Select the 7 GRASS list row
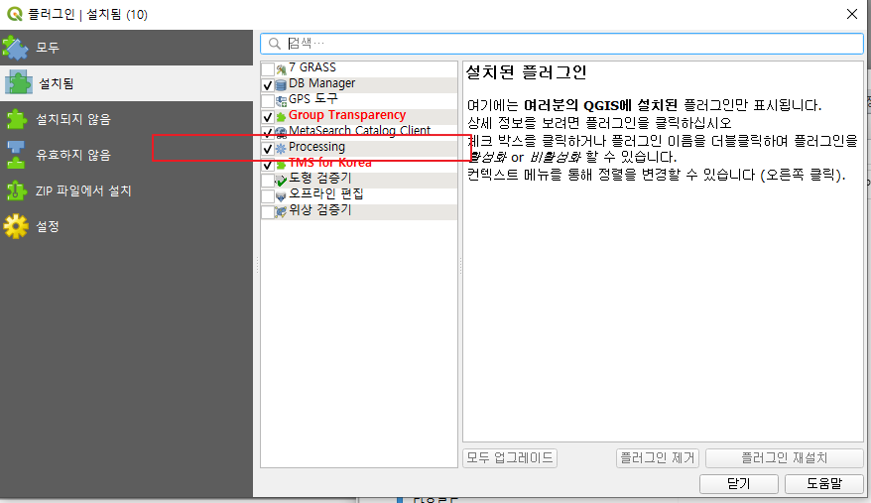Image resolution: width=871 pixels, height=503 pixels. tap(359, 67)
